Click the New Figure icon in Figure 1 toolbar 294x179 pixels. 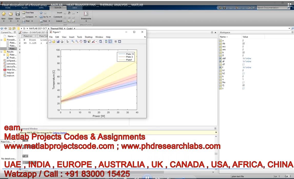(50, 41)
